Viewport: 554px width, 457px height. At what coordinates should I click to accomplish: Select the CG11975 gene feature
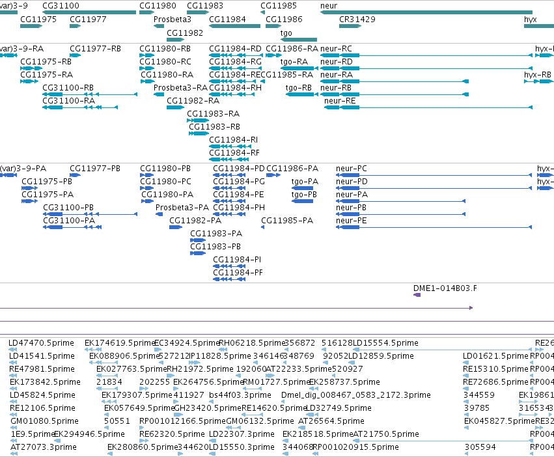tap(31, 26)
